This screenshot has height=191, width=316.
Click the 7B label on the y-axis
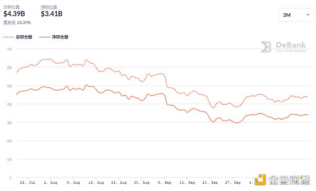(x=9, y=49)
